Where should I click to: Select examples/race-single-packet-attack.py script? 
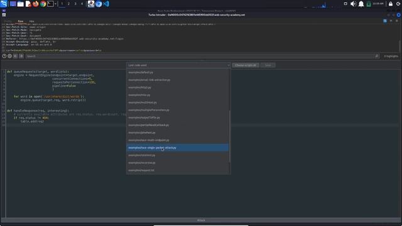pos(178,148)
